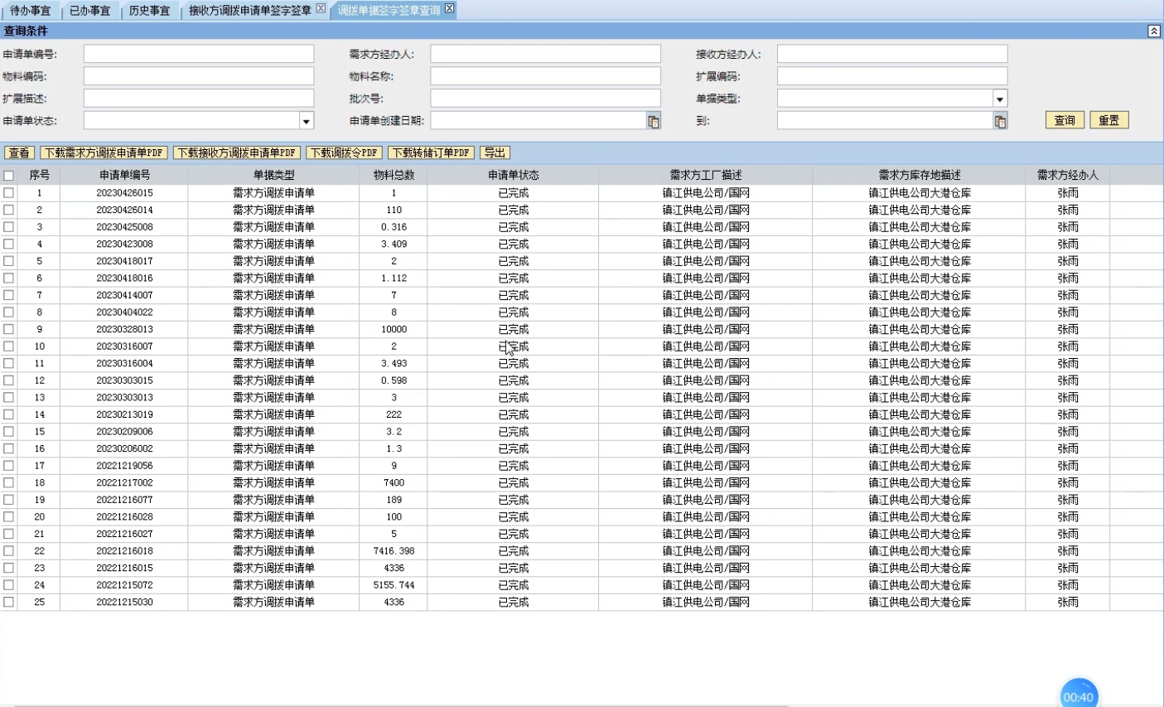Select checkbox for row 10

[x=8, y=346]
